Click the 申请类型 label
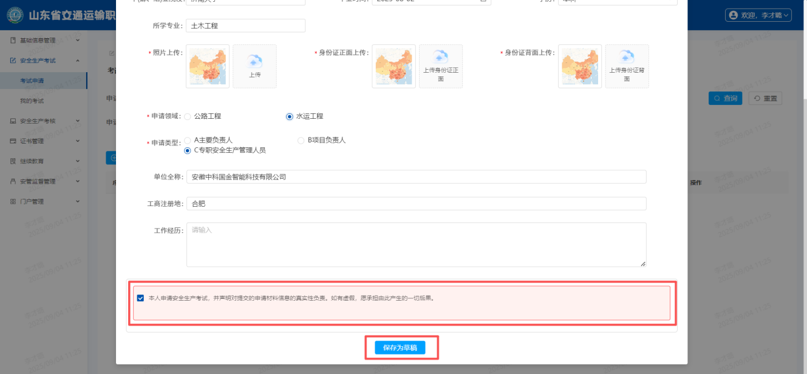 pyautogui.click(x=165, y=143)
